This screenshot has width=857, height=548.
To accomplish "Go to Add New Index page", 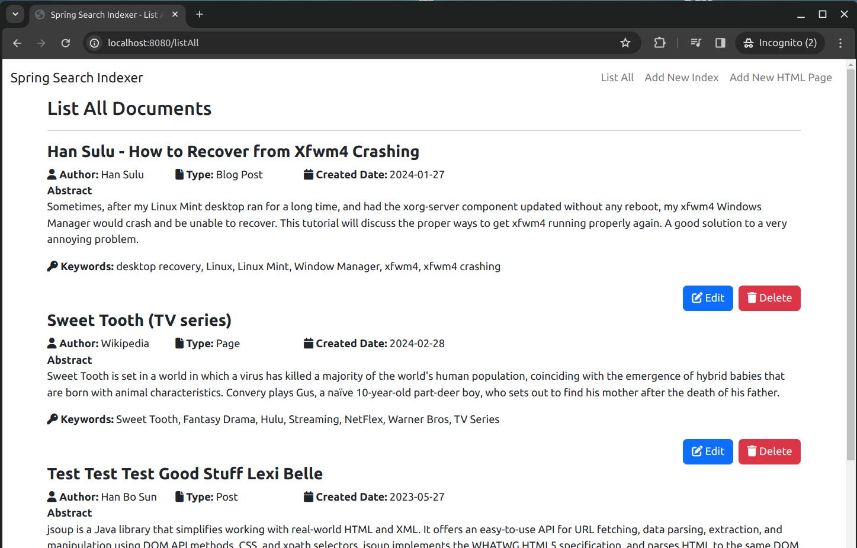I will (681, 78).
